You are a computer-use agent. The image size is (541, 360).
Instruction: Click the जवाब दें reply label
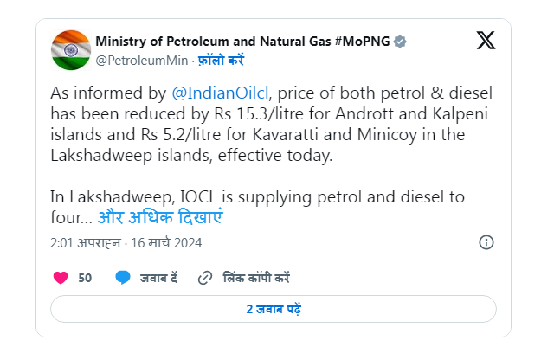tap(159, 278)
